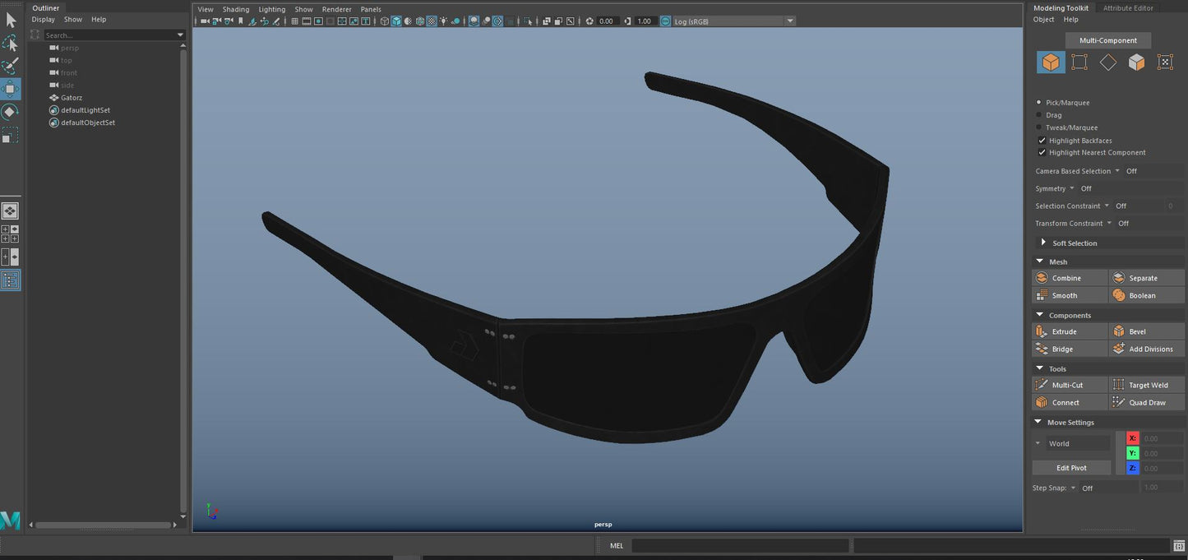Switch to four-pane layout icon
1188x560 pixels.
[x=10, y=234]
